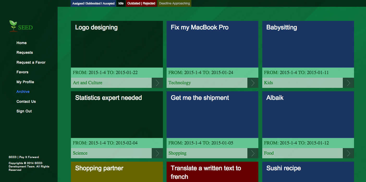Open Statistics expert needed title
Screen dimensions: 366x182
pyautogui.click(x=108, y=98)
